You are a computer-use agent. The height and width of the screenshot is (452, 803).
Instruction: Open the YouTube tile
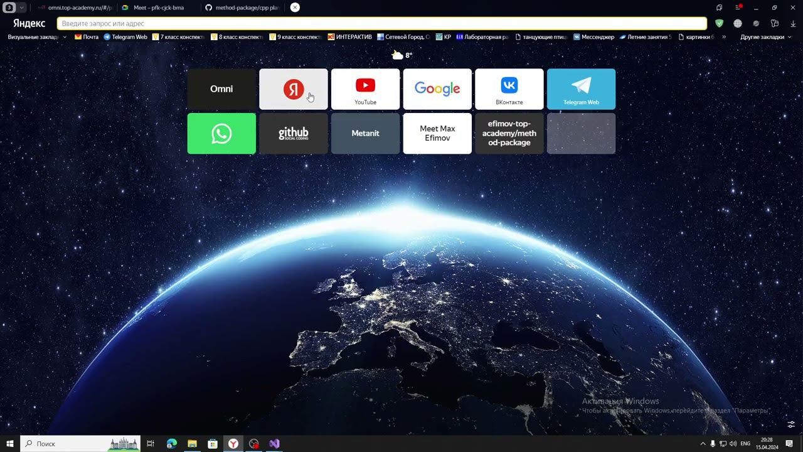[365, 89]
